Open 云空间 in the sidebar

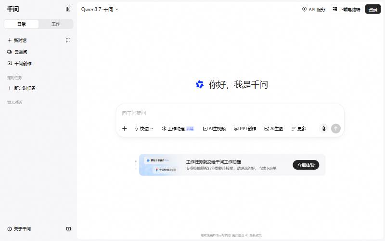point(17,52)
